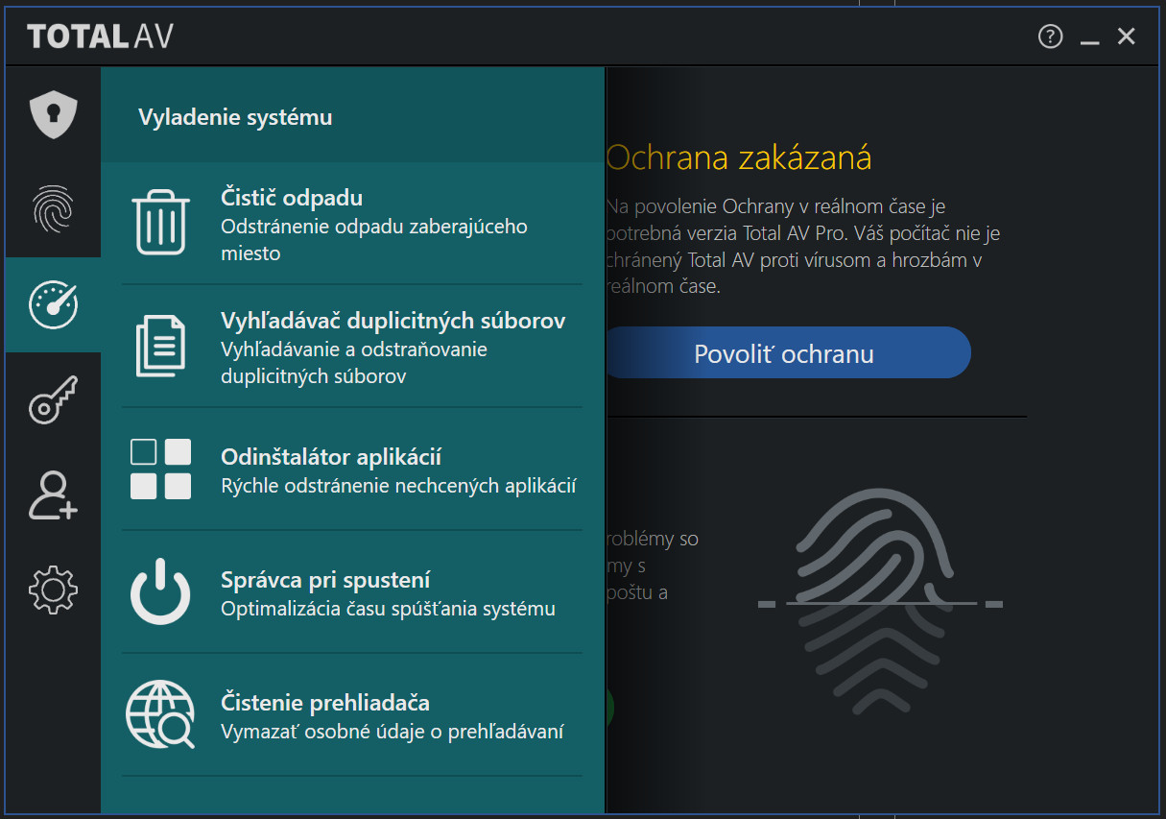
Task: Open the help question mark icon
Action: [1051, 37]
